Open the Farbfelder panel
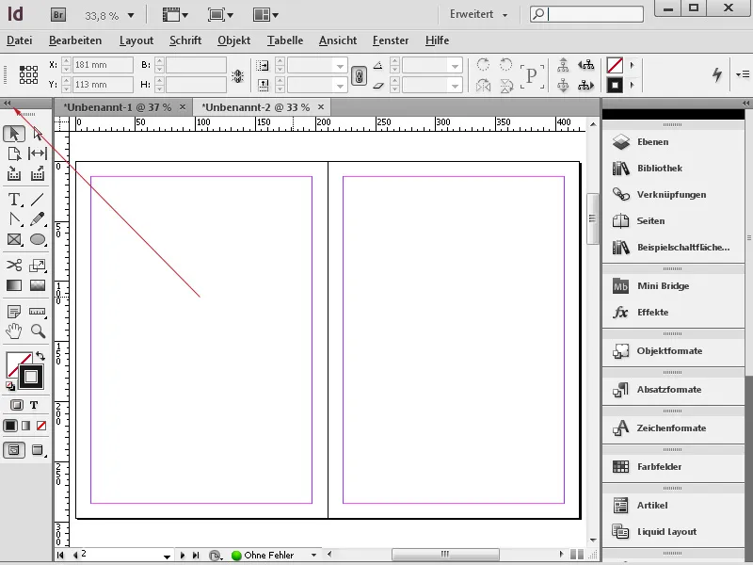Screen dimensions: 753x565 pos(659,466)
